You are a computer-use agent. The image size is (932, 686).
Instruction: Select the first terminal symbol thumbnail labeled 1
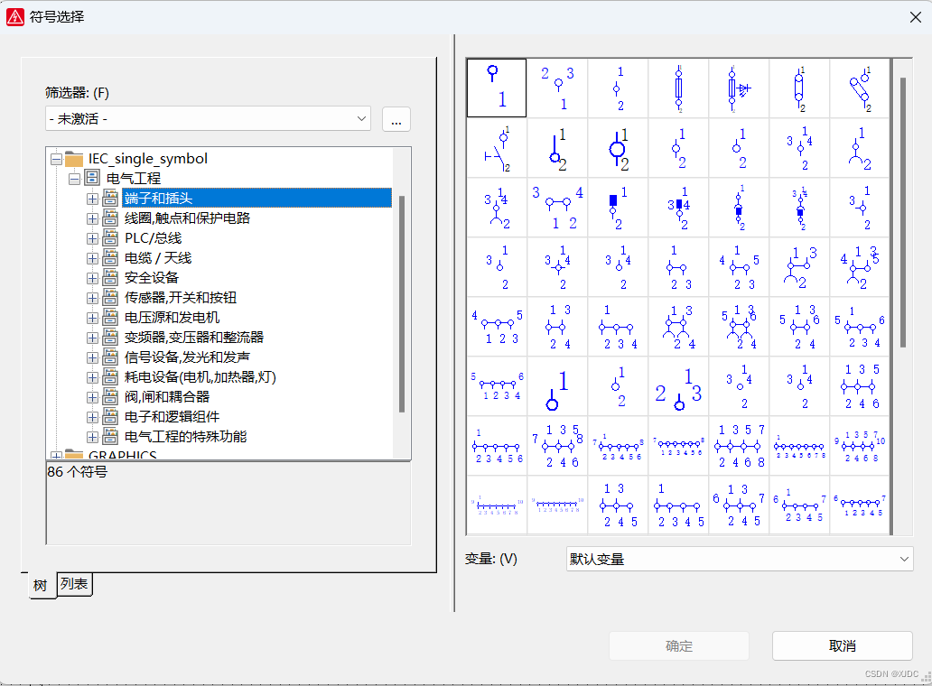[496, 88]
